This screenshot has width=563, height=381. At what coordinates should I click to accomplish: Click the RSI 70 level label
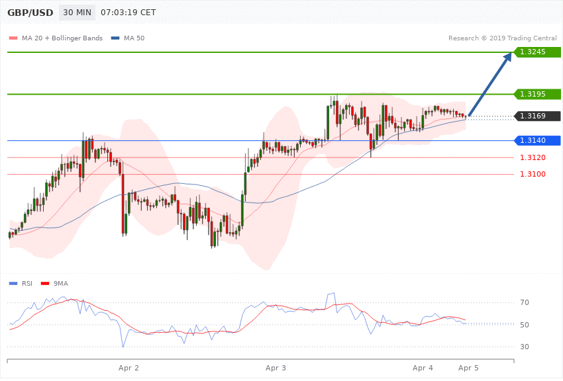click(525, 302)
